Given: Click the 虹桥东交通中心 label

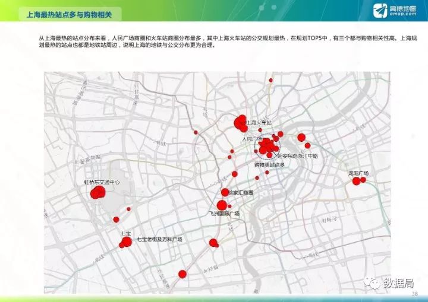Looking at the screenshot, I should point(102,182).
